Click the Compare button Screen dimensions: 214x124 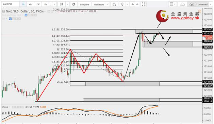[x=84, y=4]
